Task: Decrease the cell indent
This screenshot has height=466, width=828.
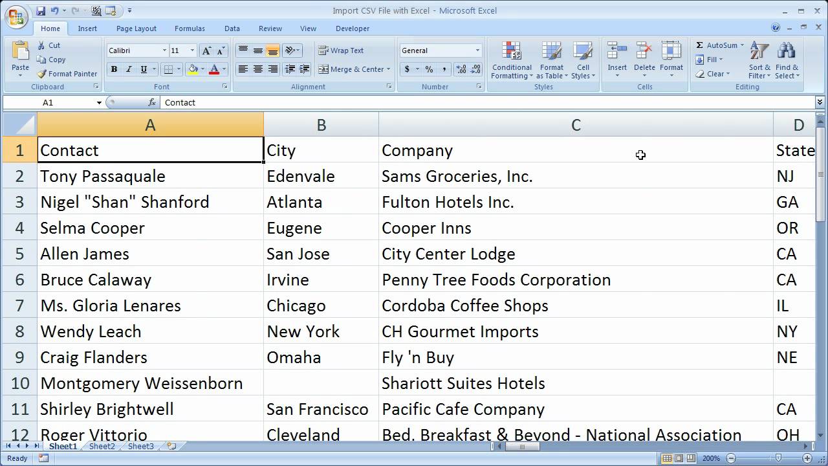Action: coord(290,69)
